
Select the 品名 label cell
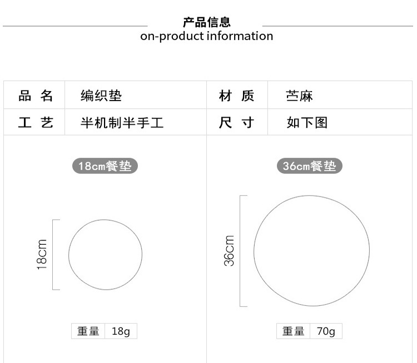coord(36,96)
